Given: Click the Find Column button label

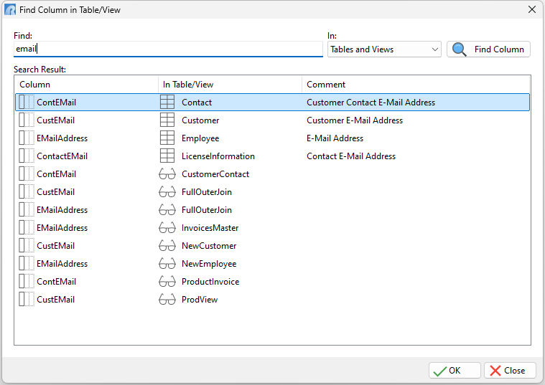Looking at the screenshot, I should point(499,49).
